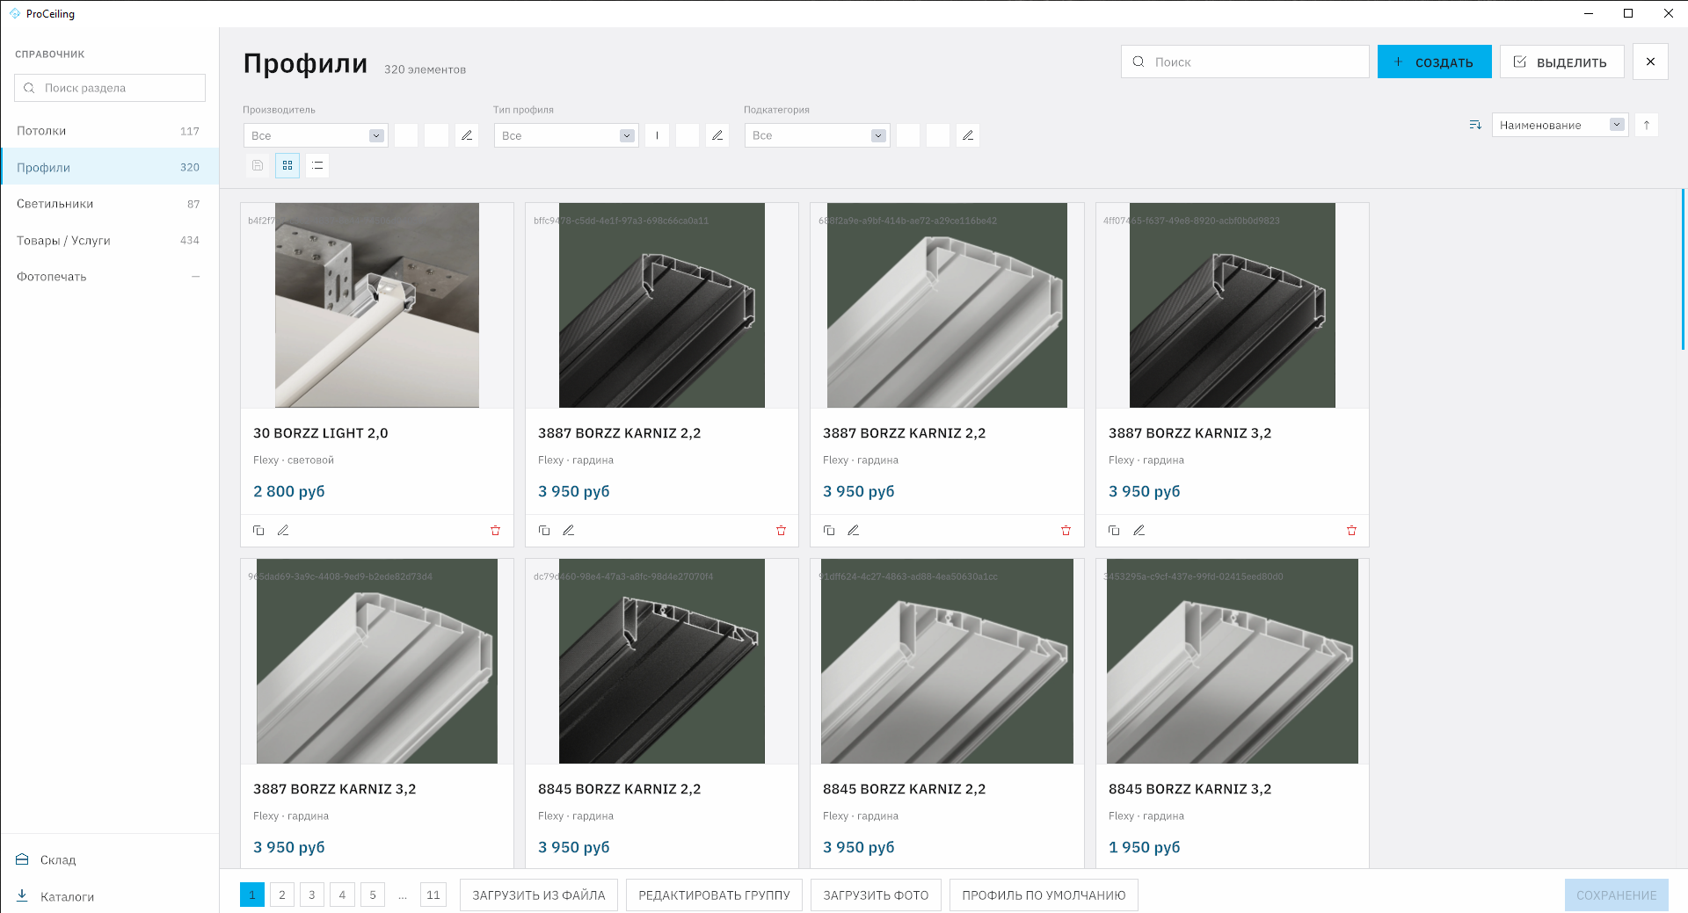Click the ВЫДЕЛИТЬ button
Image resolution: width=1688 pixels, height=913 pixels.
[x=1561, y=62]
